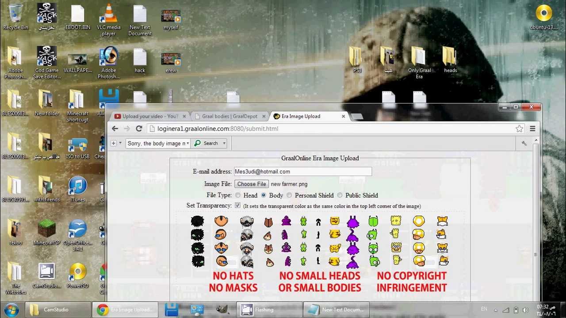Go back using browser back arrow
Image resolution: width=566 pixels, height=318 pixels.
pos(115,129)
